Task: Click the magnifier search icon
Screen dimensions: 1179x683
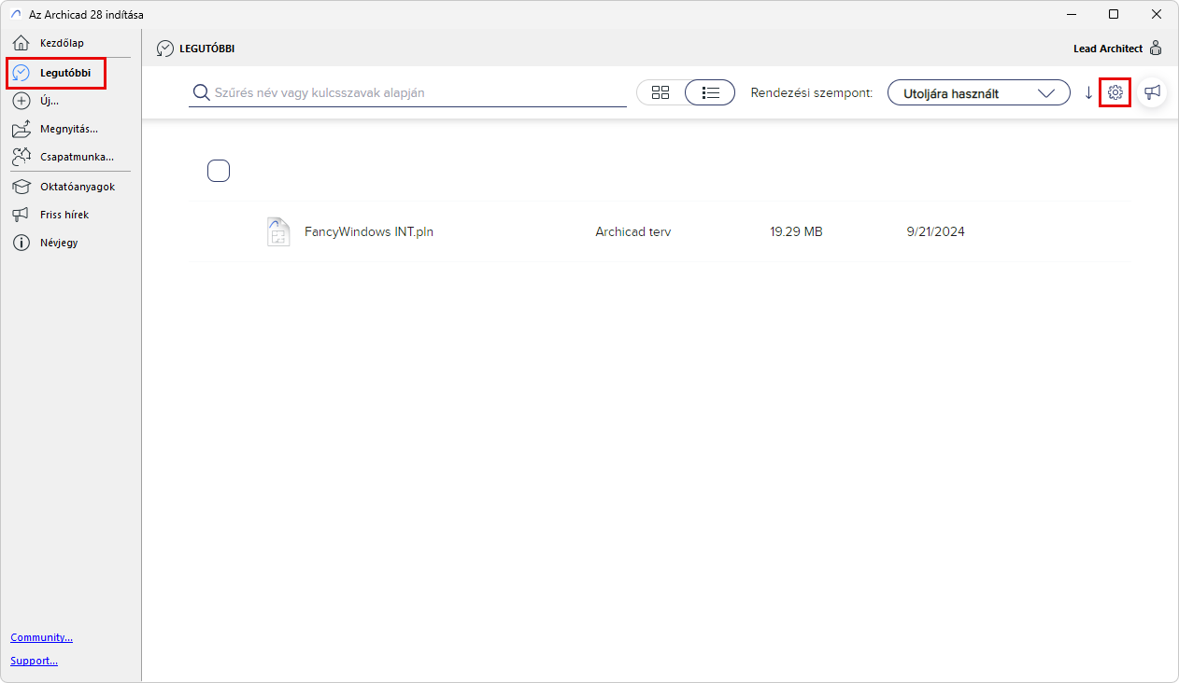Action: 201,92
